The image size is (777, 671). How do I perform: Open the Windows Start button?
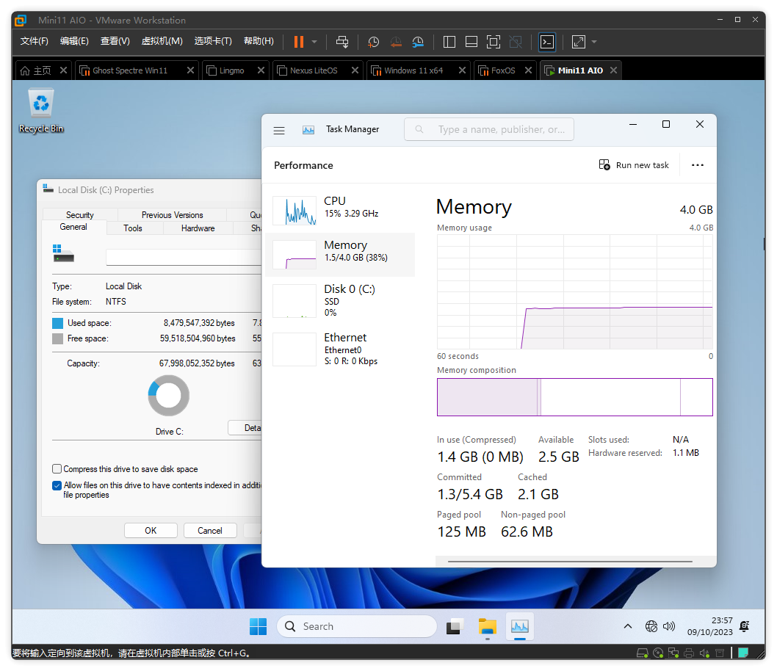[258, 626]
